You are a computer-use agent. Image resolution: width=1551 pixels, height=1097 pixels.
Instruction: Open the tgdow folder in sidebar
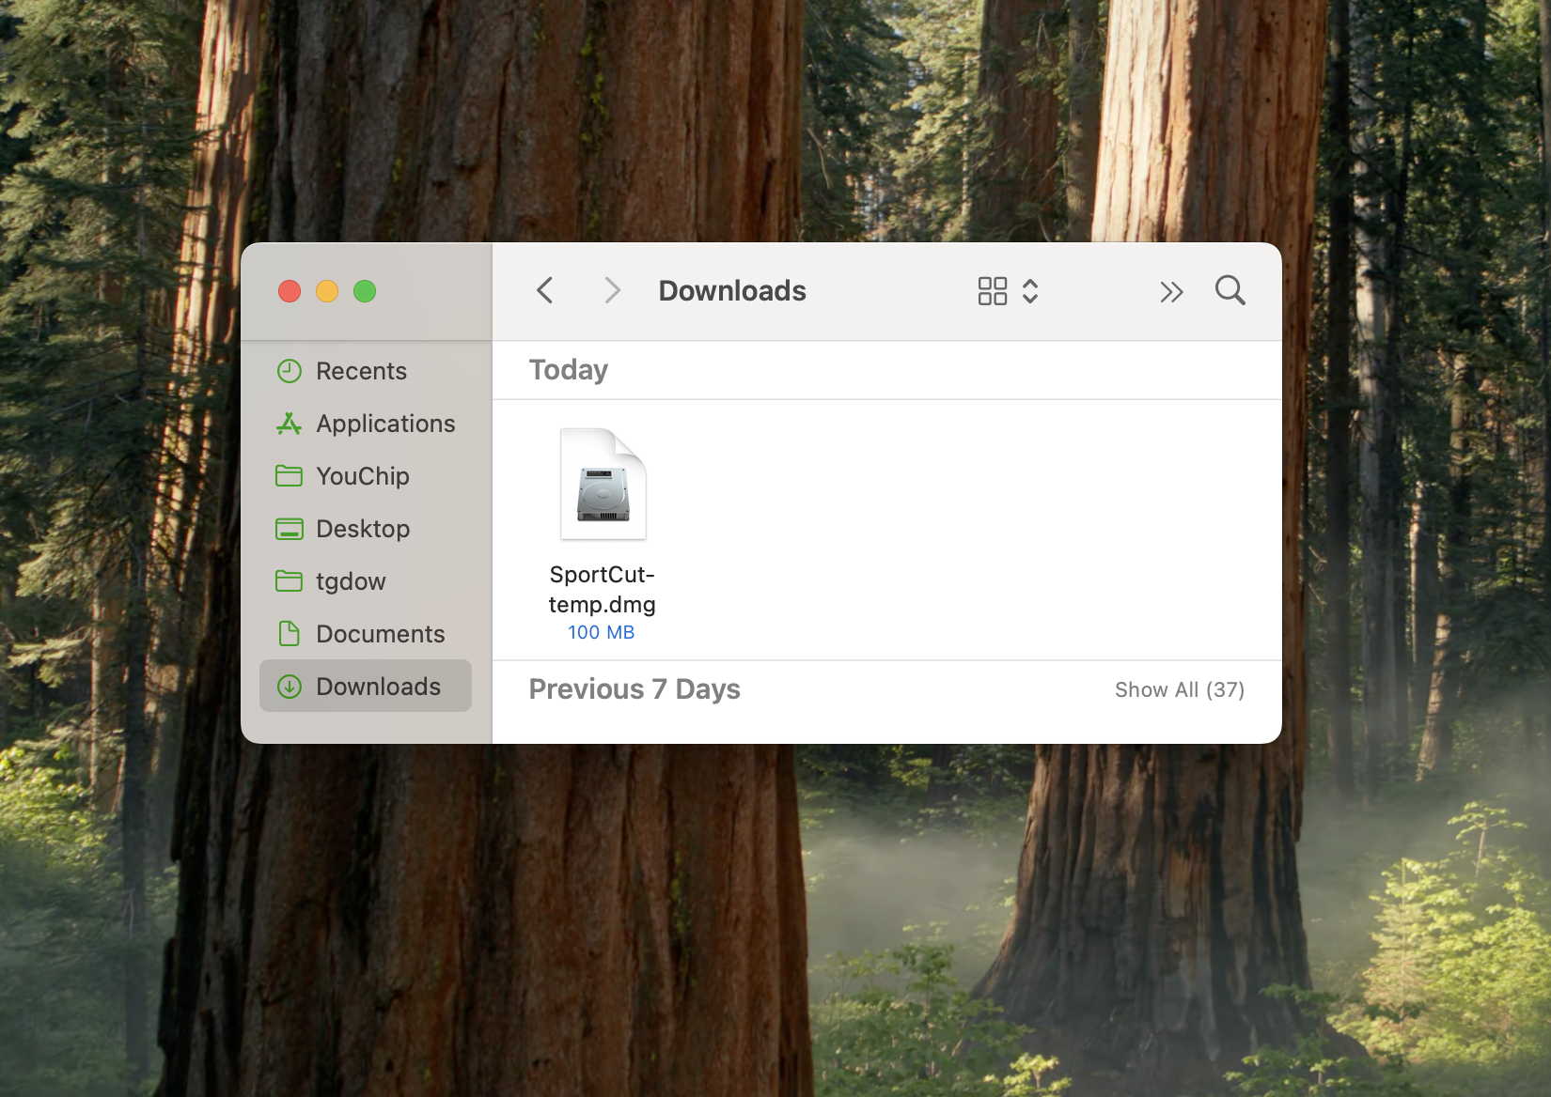coord(366,581)
